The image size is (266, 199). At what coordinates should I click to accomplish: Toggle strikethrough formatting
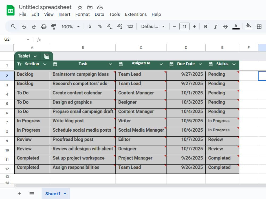[226, 27]
